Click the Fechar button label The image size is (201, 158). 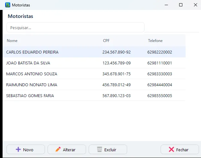(x=182, y=150)
